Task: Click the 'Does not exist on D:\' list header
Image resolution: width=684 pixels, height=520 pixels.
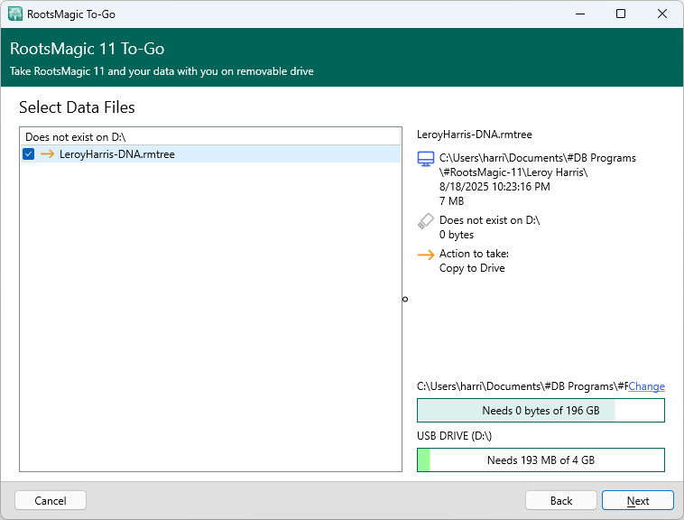Action: pyautogui.click(x=210, y=137)
